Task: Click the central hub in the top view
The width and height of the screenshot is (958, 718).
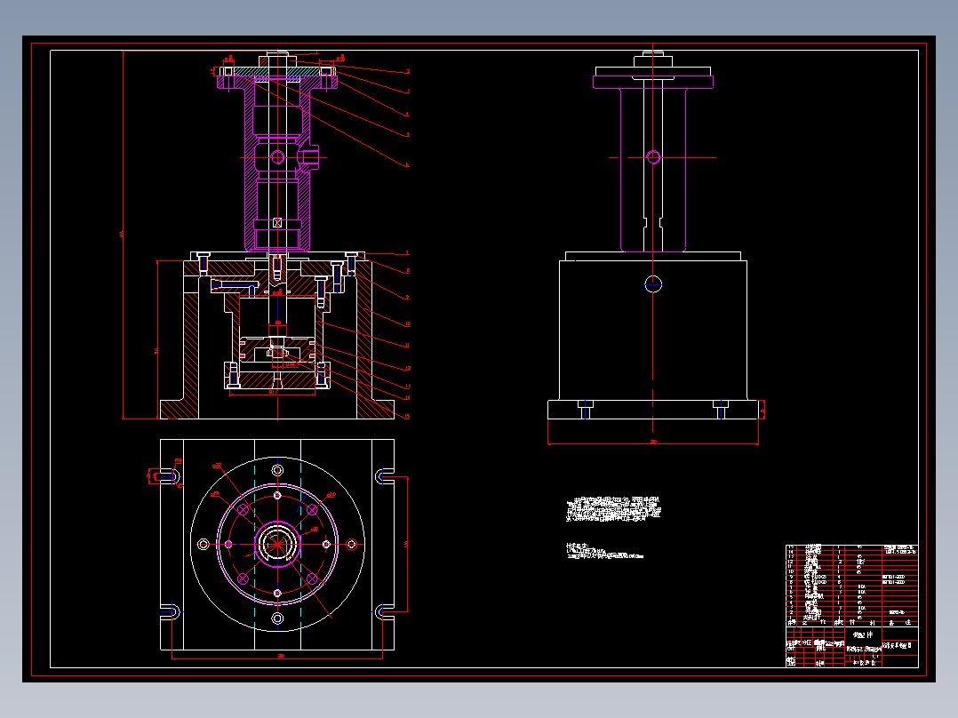Action: [x=277, y=543]
